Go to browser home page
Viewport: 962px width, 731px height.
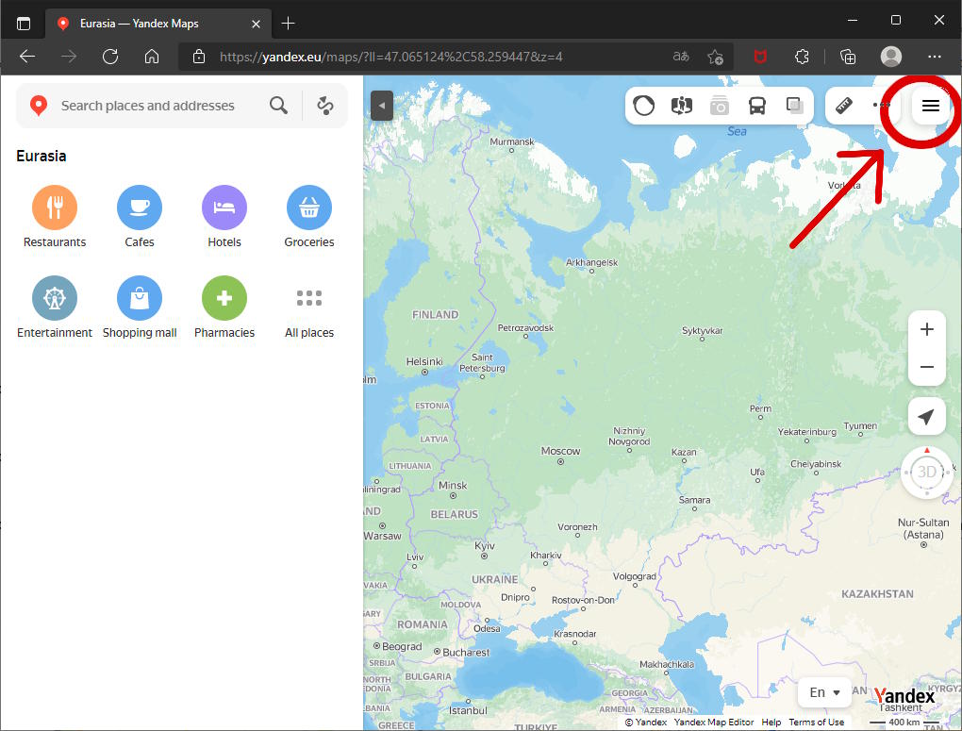tap(152, 58)
